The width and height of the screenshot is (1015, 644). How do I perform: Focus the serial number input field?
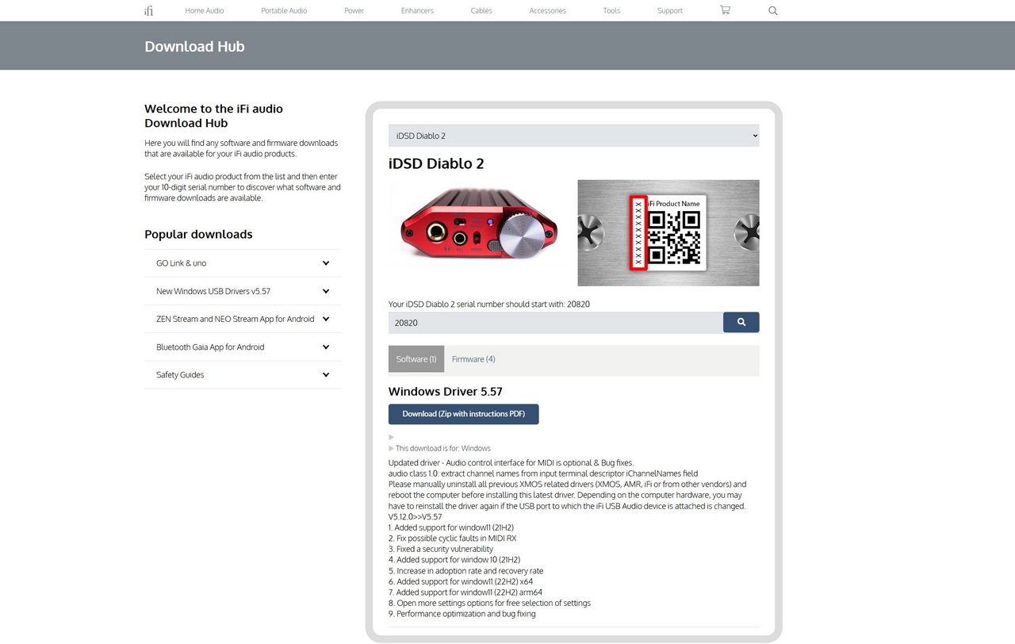click(x=555, y=323)
